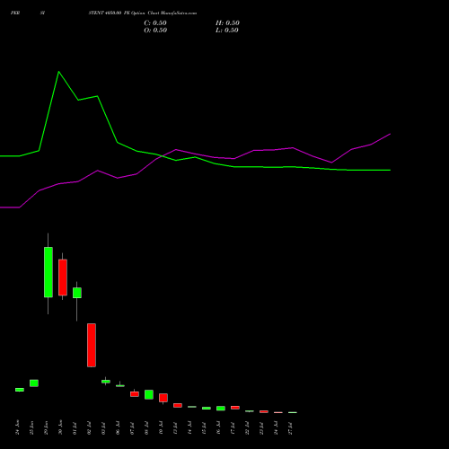The image size is (449, 449).
Task: Click the green candle for 08 Jul
Action: click(149, 394)
